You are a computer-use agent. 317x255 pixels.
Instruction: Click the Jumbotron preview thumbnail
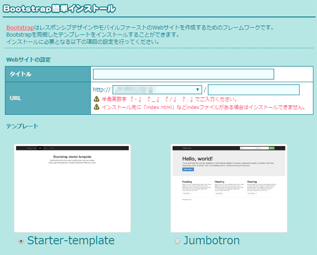229,188
